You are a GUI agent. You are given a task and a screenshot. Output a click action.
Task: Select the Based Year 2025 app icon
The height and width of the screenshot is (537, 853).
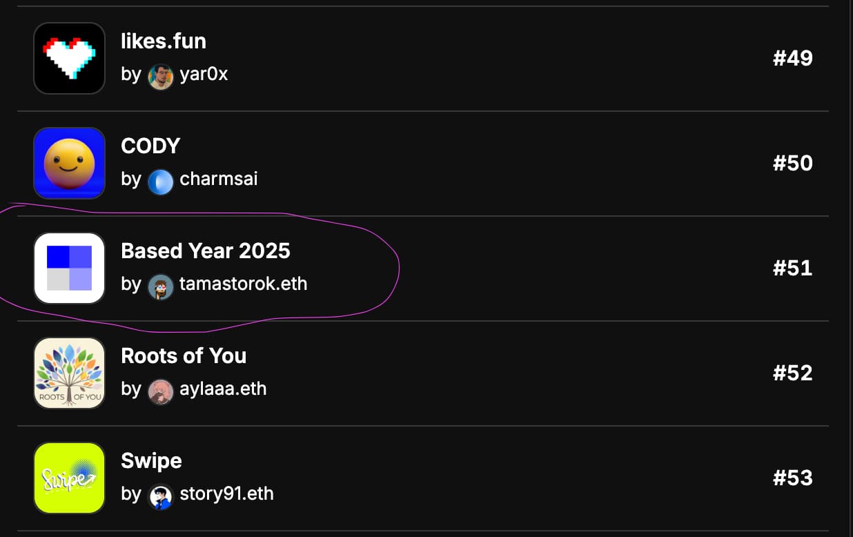tap(69, 268)
